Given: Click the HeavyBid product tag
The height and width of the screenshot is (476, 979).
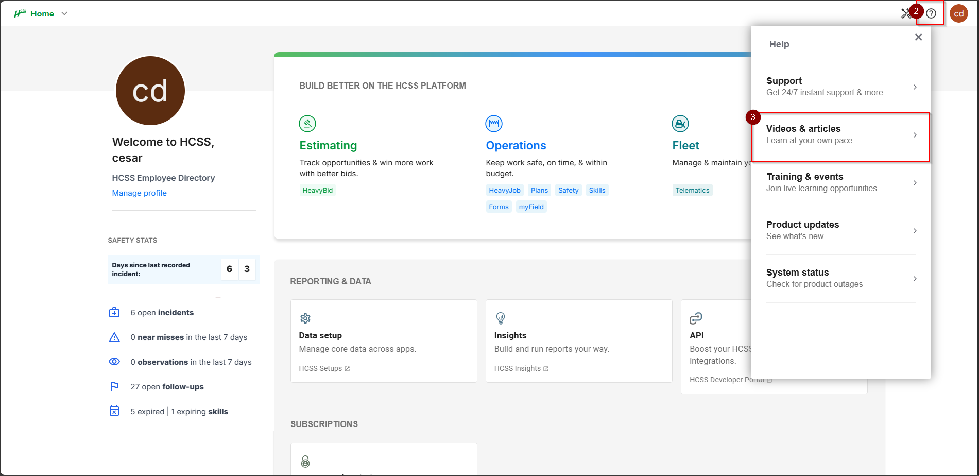Looking at the screenshot, I should pos(318,190).
